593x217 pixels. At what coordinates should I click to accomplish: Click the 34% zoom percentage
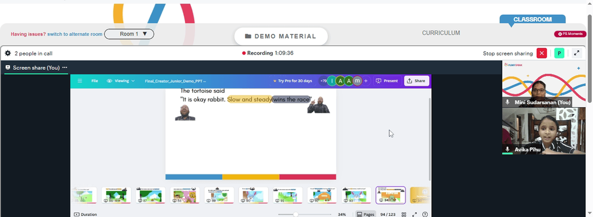tap(342, 215)
